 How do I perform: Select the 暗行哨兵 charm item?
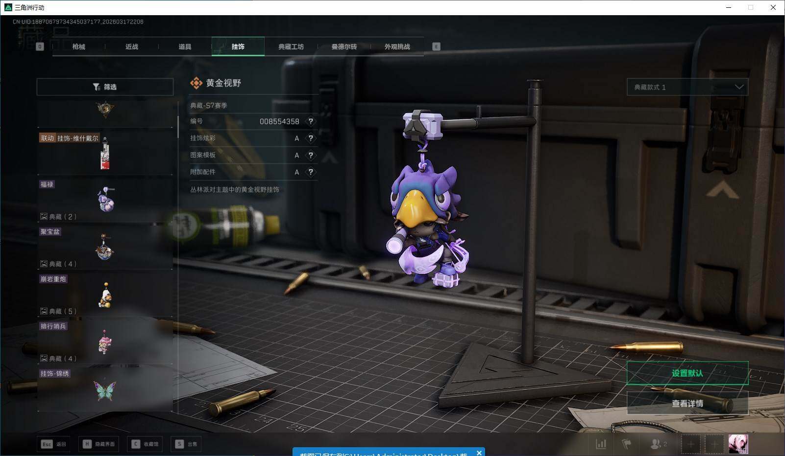(x=105, y=342)
